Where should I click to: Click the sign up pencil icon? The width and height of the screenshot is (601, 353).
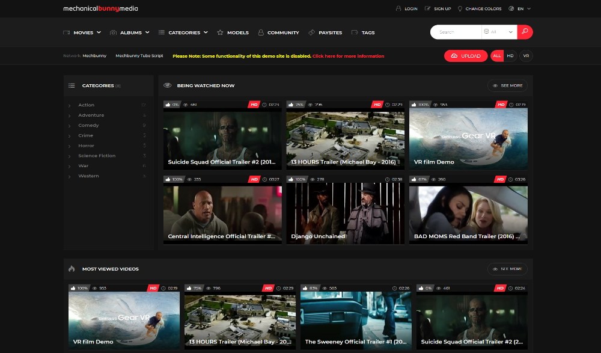[x=427, y=8]
